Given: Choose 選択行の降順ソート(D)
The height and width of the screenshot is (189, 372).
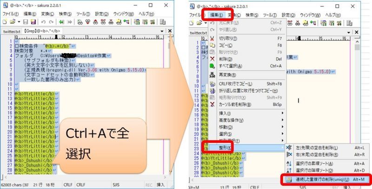Looking at the screenshot, I should [327, 170].
